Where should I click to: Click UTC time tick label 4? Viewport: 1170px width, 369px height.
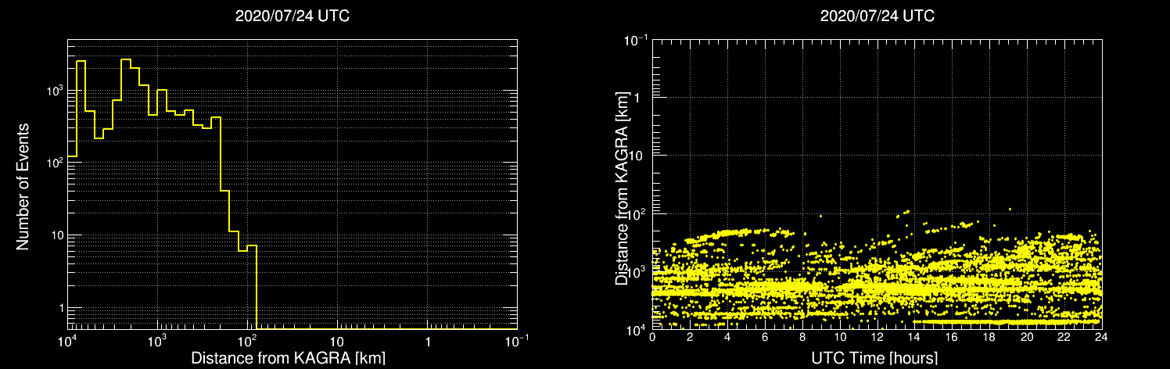(727, 337)
